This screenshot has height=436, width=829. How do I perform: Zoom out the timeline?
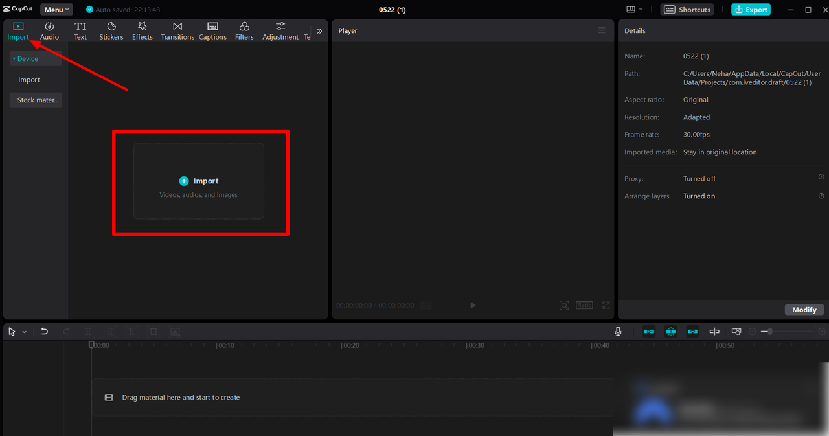tap(753, 331)
